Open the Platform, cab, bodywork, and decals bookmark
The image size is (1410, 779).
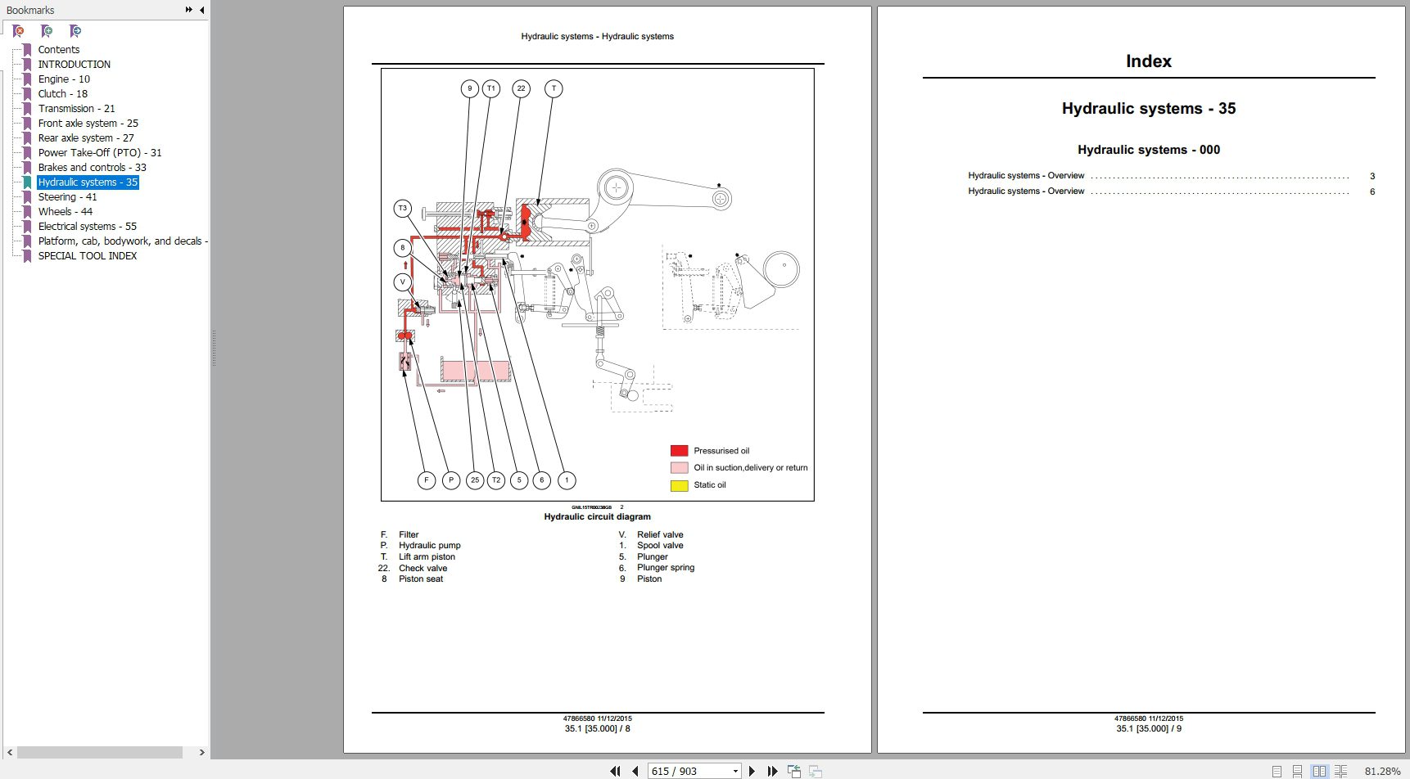tap(123, 241)
